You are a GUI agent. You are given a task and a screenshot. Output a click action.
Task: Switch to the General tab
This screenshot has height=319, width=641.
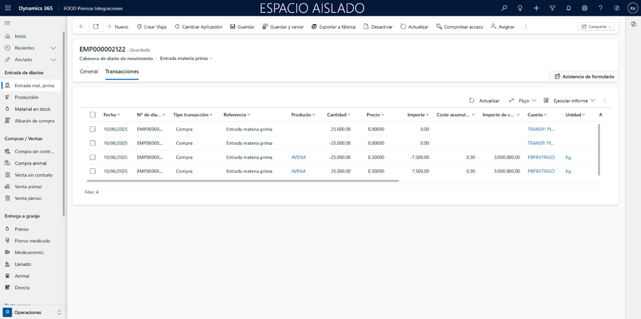point(89,72)
